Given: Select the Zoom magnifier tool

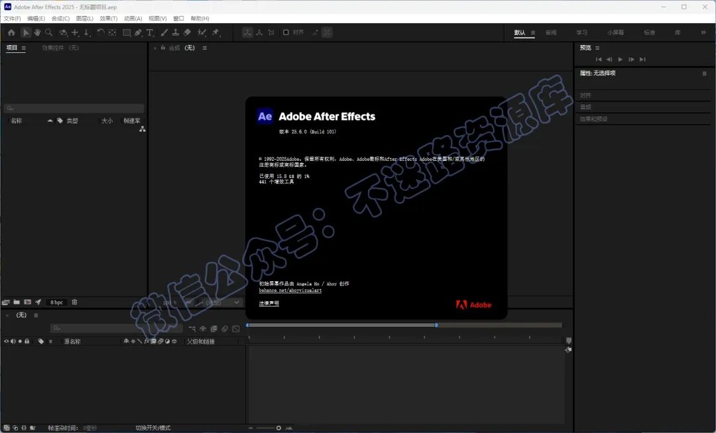Looking at the screenshot, I should [x=49, y=32].
